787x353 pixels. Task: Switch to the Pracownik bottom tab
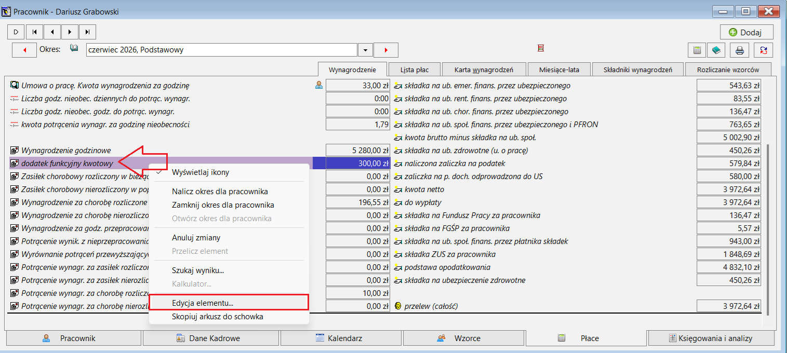coord(74,338)
